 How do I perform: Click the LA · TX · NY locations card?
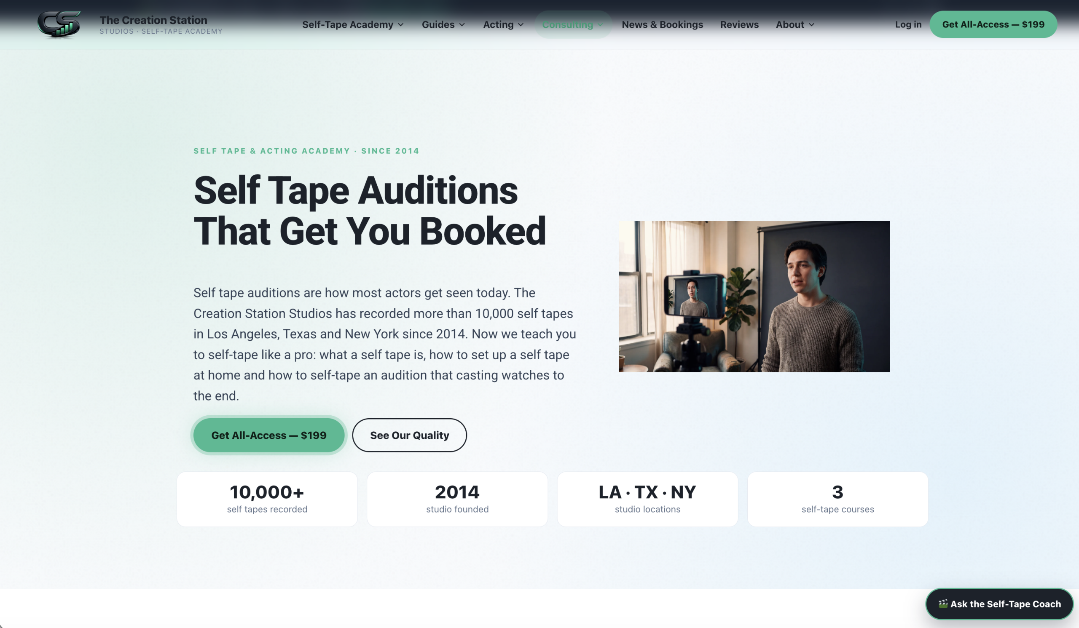click(647, 499)
